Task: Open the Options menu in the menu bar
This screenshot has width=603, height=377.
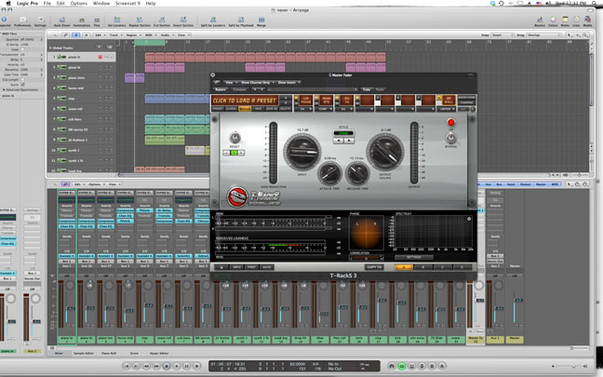Action: pos(79,3)
